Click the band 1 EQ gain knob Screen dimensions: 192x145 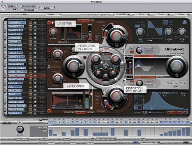(139, 83)
